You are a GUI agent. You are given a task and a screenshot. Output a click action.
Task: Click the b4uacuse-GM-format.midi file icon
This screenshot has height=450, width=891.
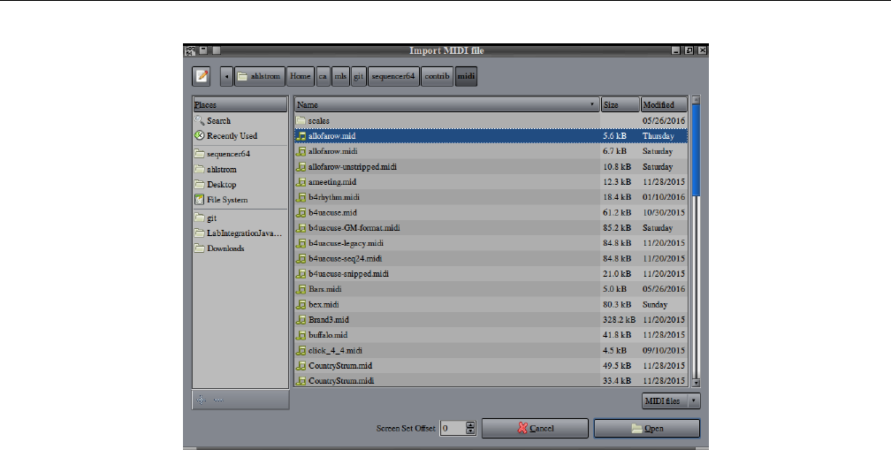coord(301,228)
